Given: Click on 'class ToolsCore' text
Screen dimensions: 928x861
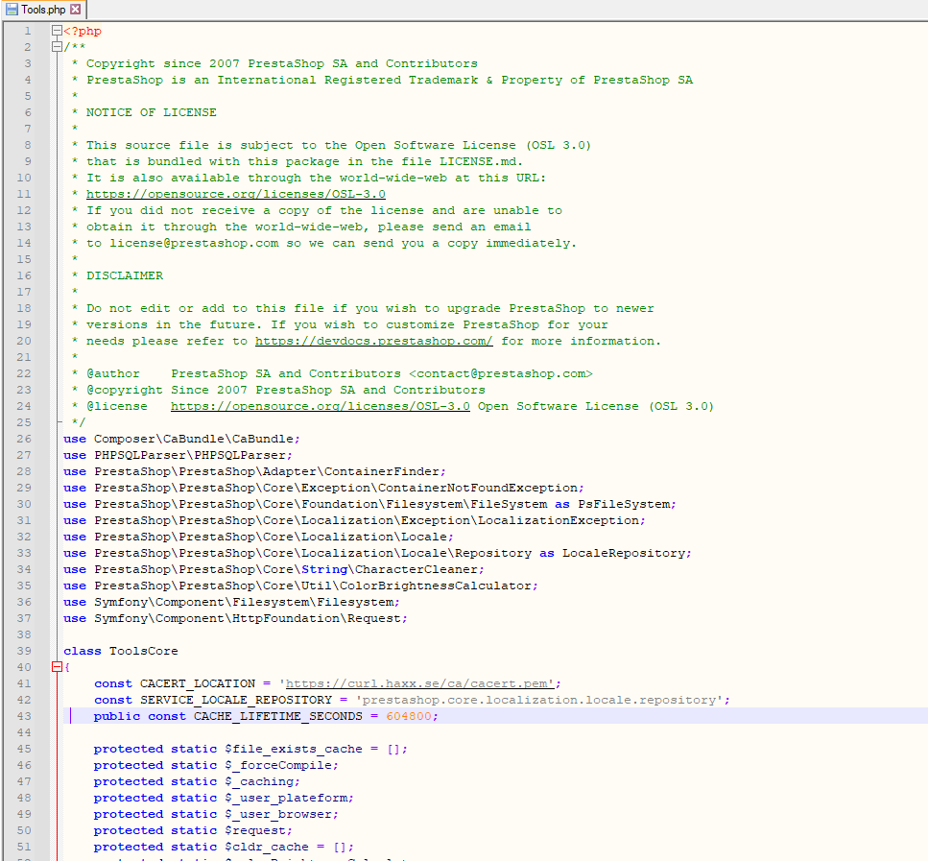Looking at the screenshot, I should tap(121, 650).
